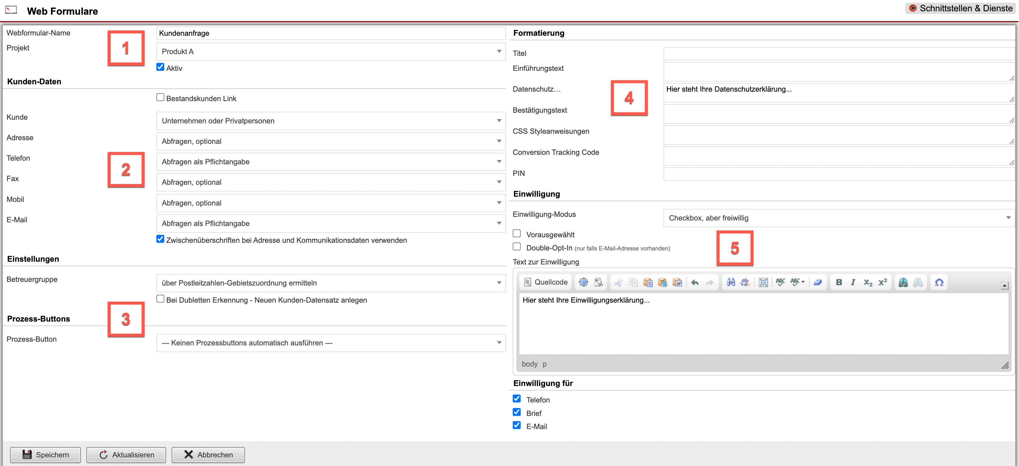Click the Remove Format eraser icon
The width and height of the screenshot is (1019, 466).
click(x=818, y=282)
